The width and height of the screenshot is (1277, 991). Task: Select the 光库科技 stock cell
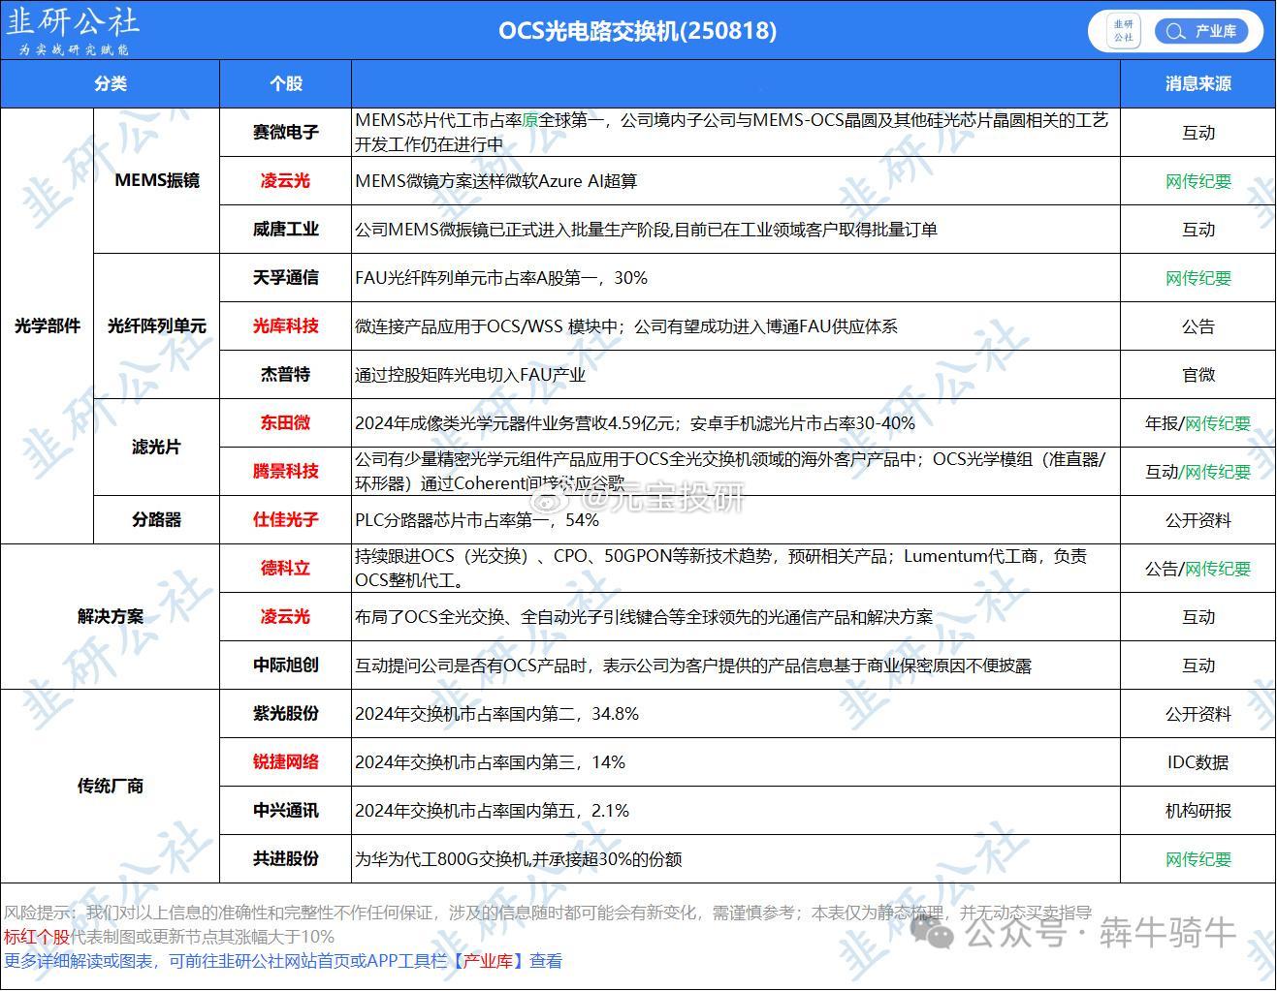click(x=286, y=325)
